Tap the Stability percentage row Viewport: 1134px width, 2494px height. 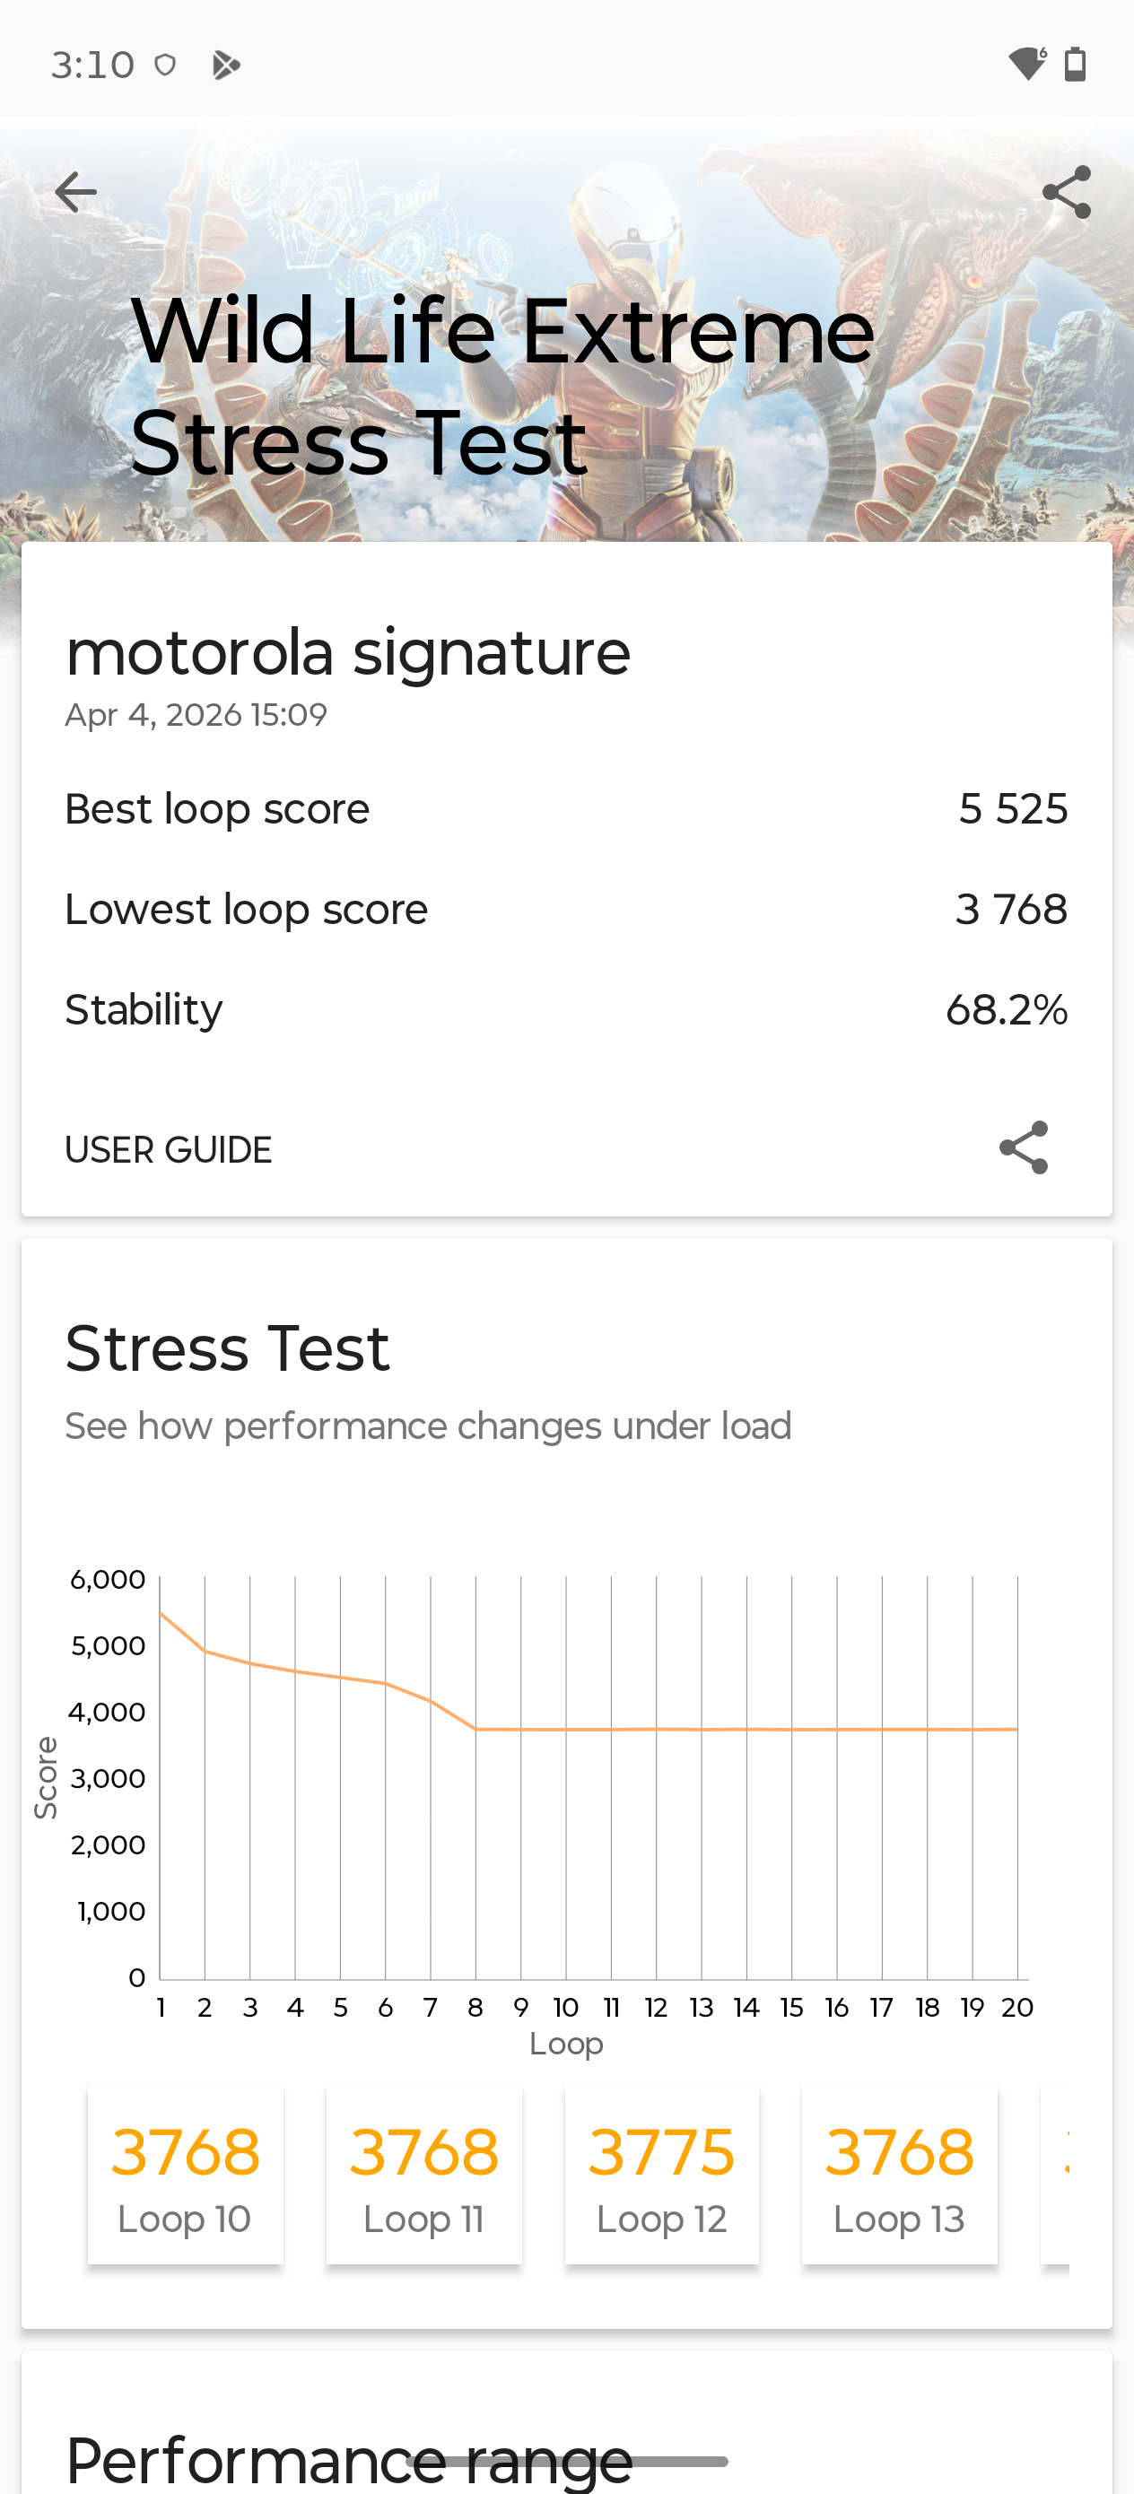566,1010
